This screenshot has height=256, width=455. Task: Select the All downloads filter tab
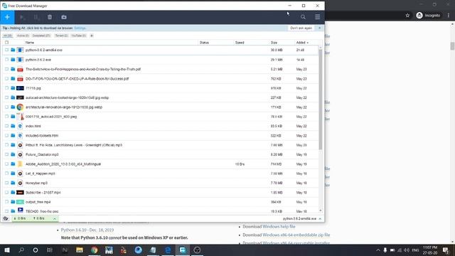point(8,36)
